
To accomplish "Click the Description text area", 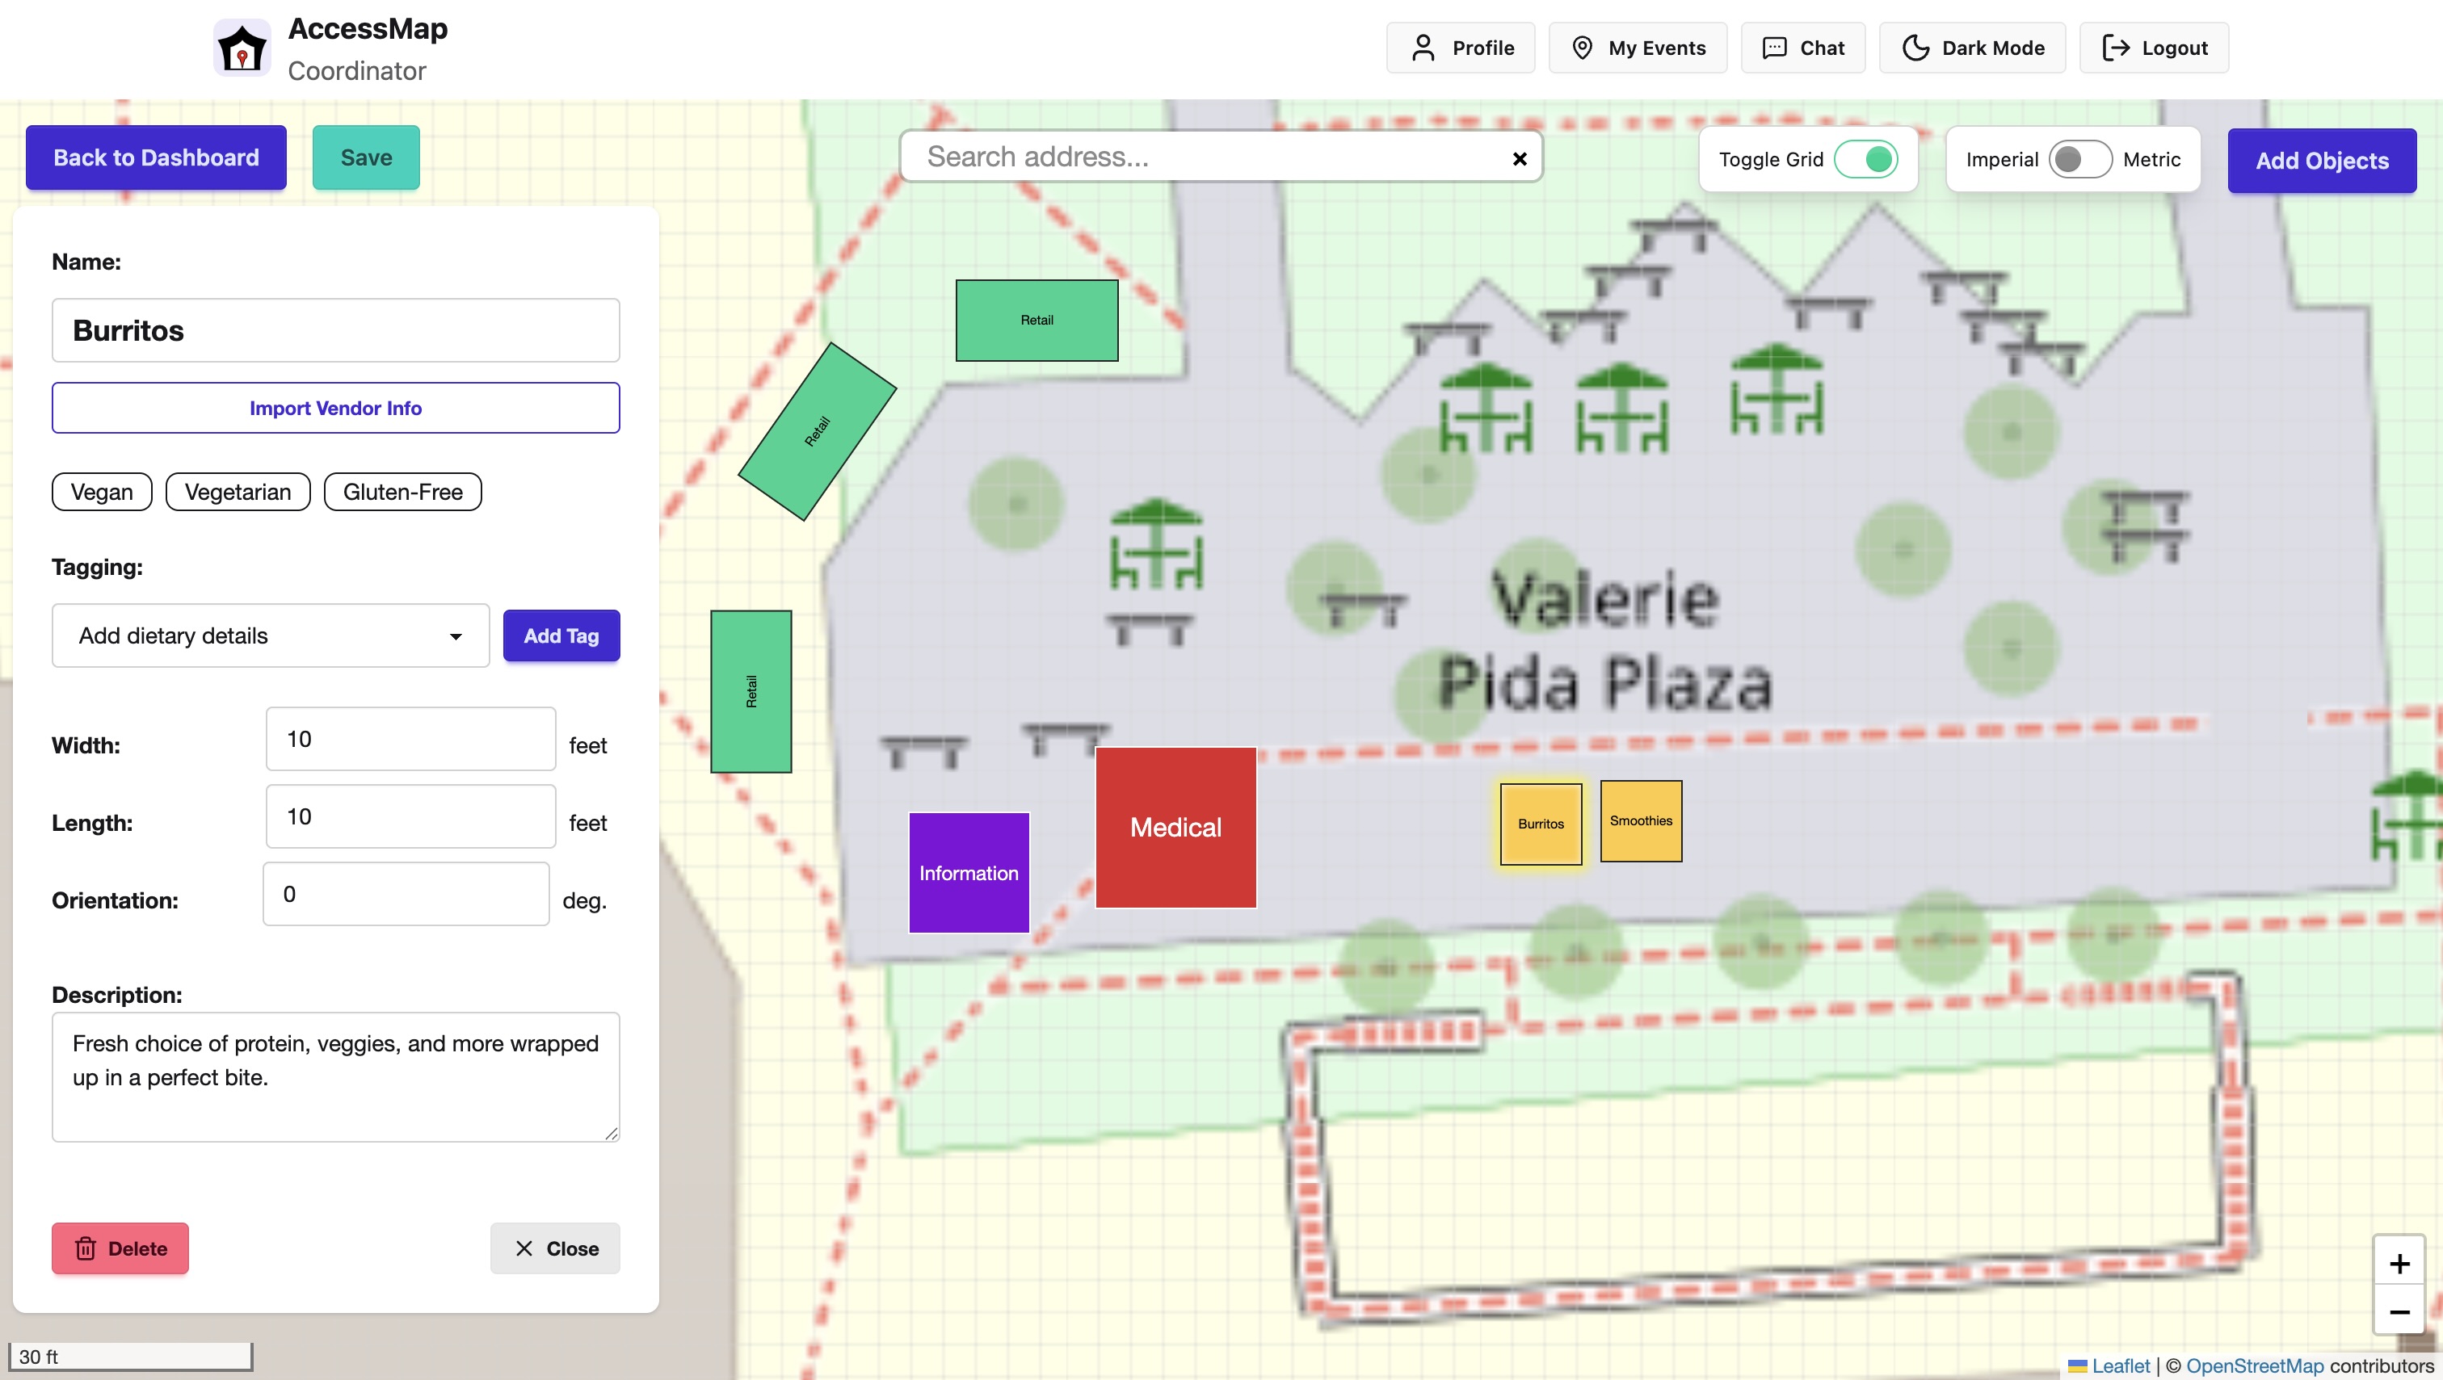I will click(x=336, y=1078).
